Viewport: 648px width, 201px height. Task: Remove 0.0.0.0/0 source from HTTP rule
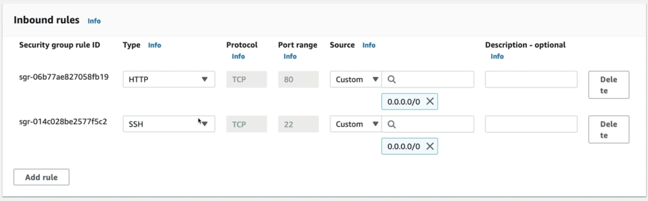429,101
